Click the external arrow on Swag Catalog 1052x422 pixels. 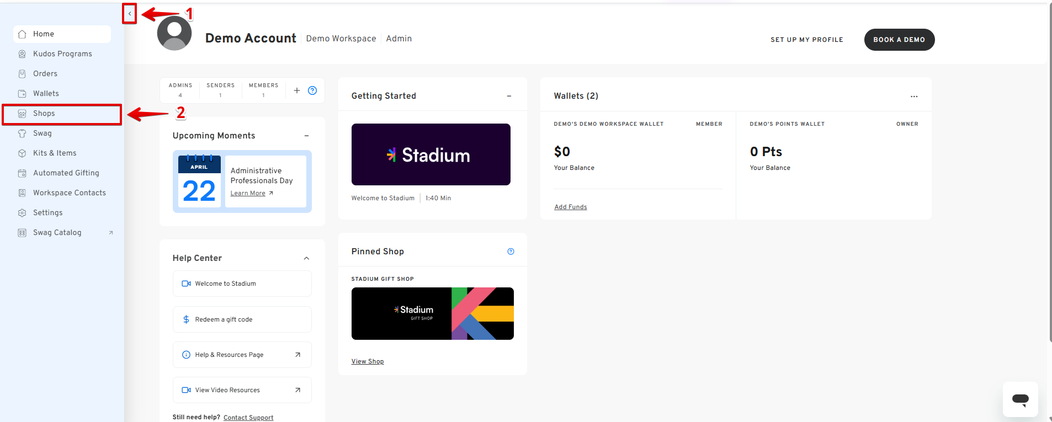tap(111, 233)
